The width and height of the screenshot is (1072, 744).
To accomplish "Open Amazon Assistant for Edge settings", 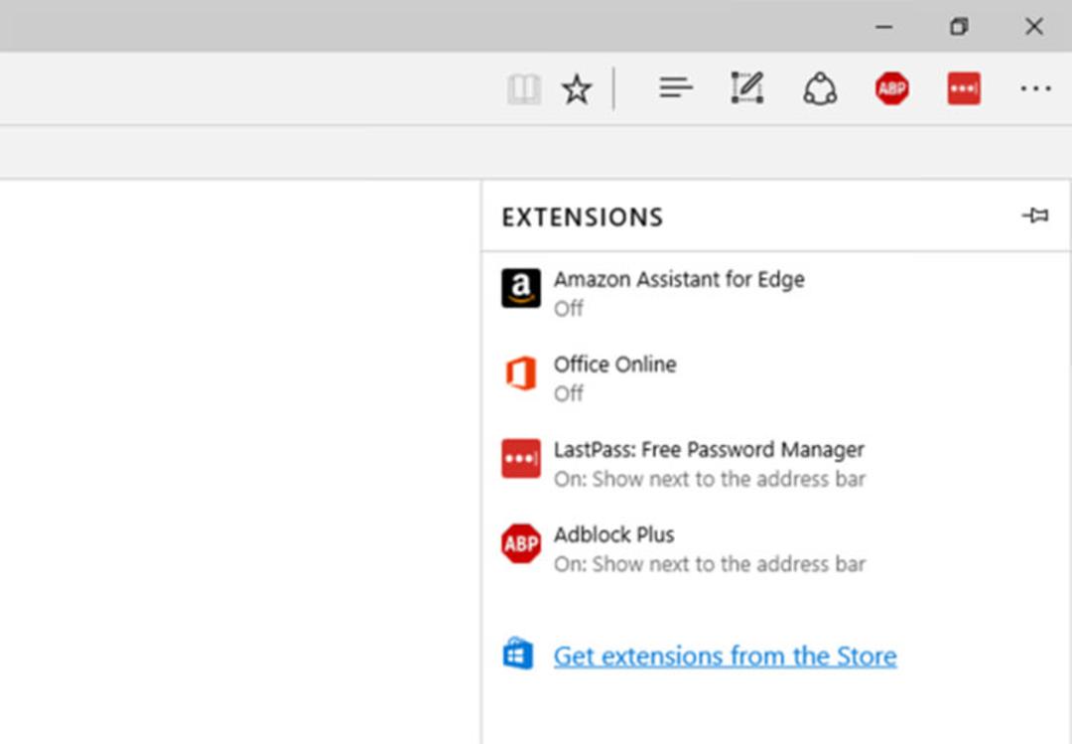I will (776, 294).
